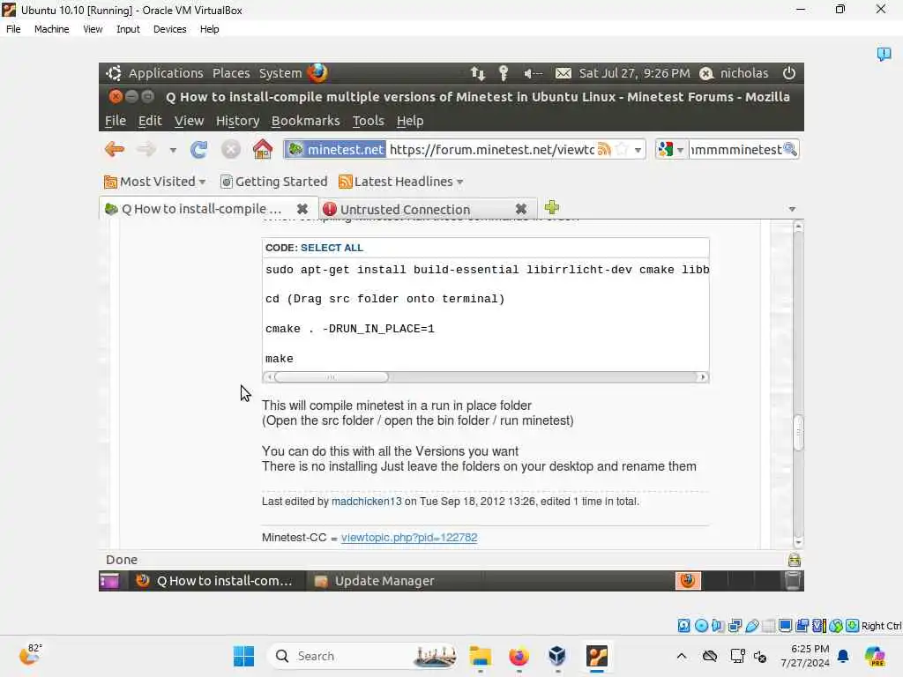Reload the page with the refresh icon
Viewport: 903px width, 677px height.
198,150
